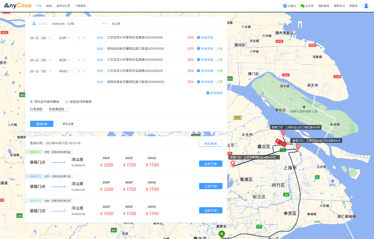This screenshot has width=374, height=239.
Task: Click the 港区 field showing 洋山港
Action: (119, 24)
